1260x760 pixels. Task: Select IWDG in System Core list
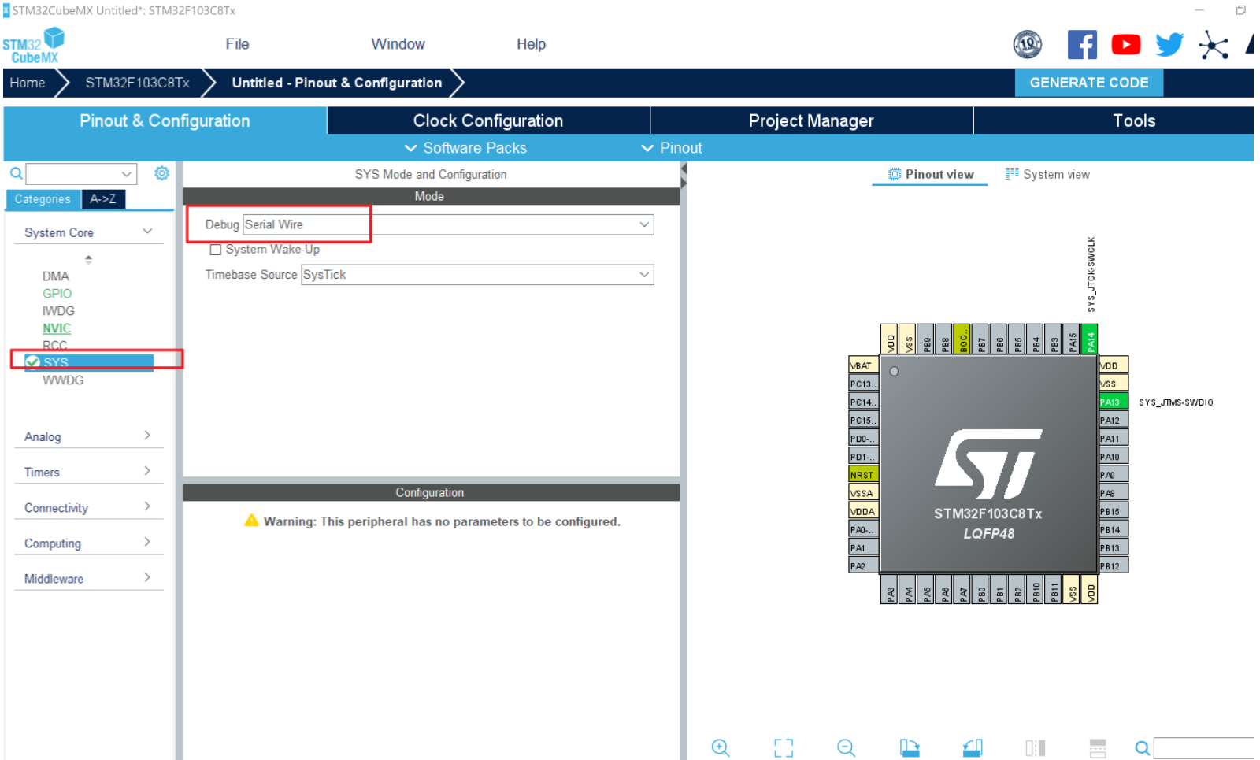pos(58,311)
